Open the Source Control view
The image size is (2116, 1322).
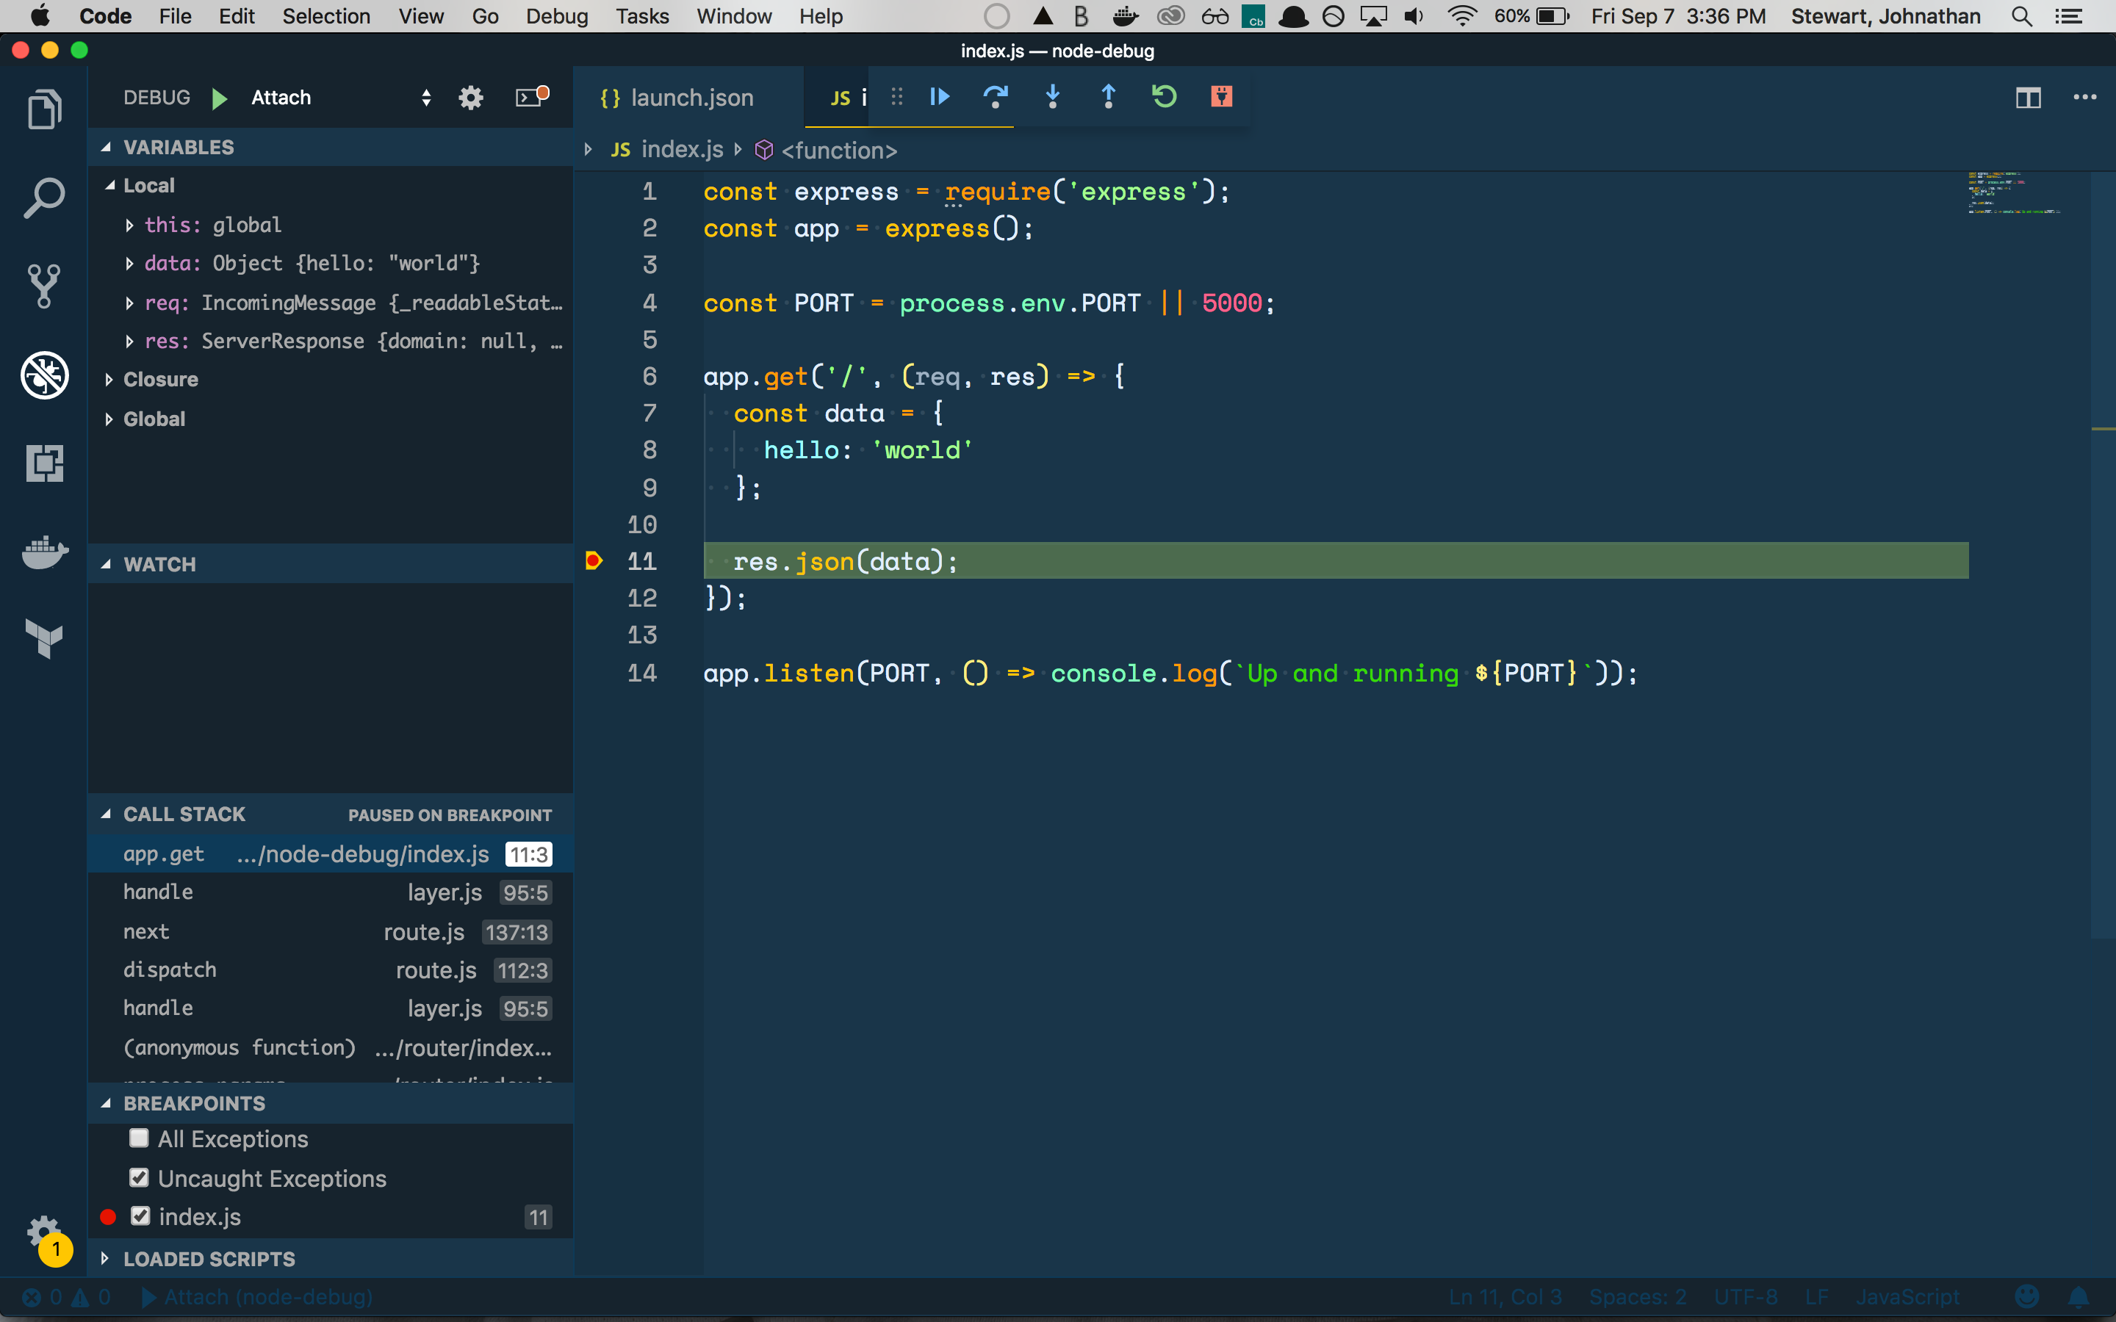(x=44, y=286)
